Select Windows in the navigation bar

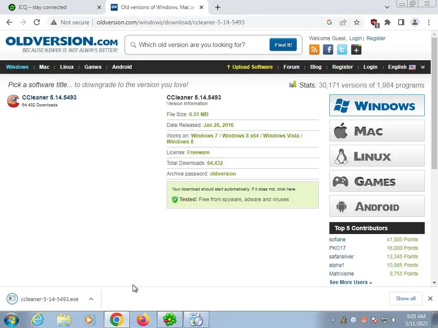(x=17, y=67)
